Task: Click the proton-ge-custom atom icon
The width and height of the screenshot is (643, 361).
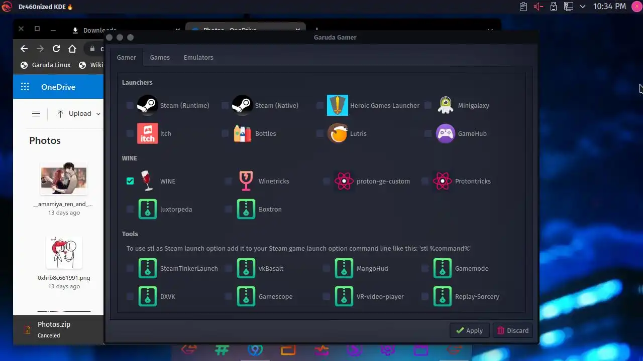Action: tap(344, 181)
